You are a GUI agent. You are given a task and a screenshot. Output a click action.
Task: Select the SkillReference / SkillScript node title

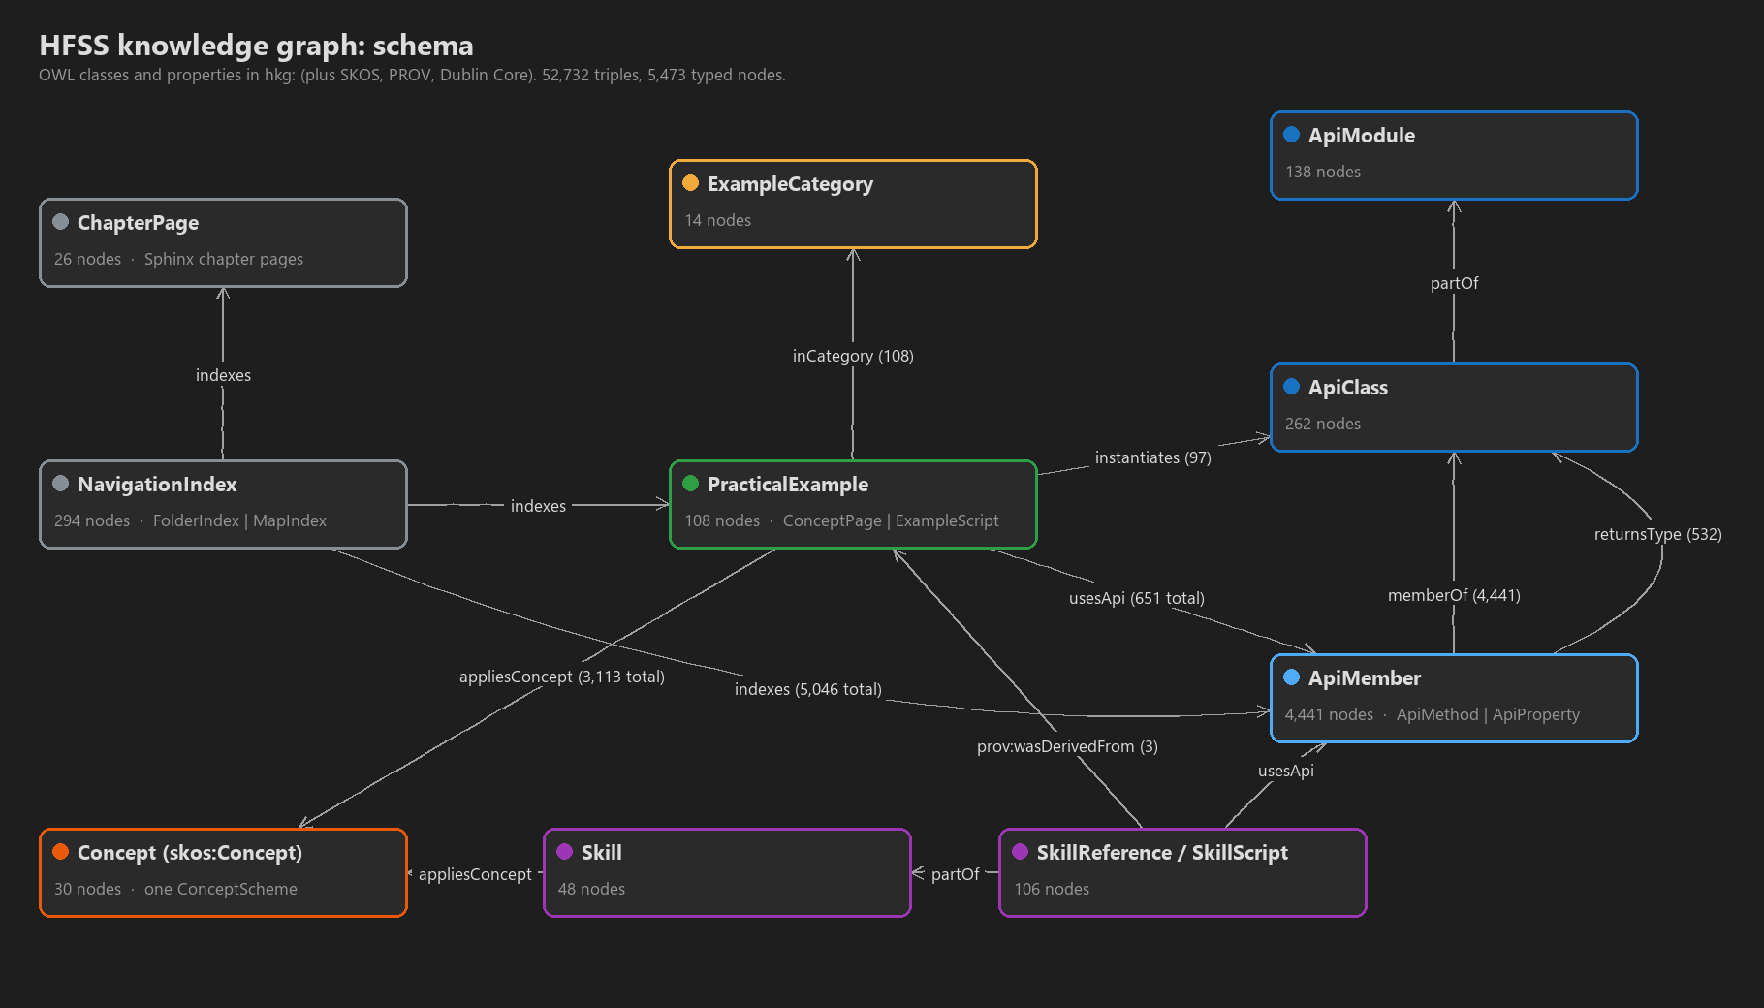1162,853
